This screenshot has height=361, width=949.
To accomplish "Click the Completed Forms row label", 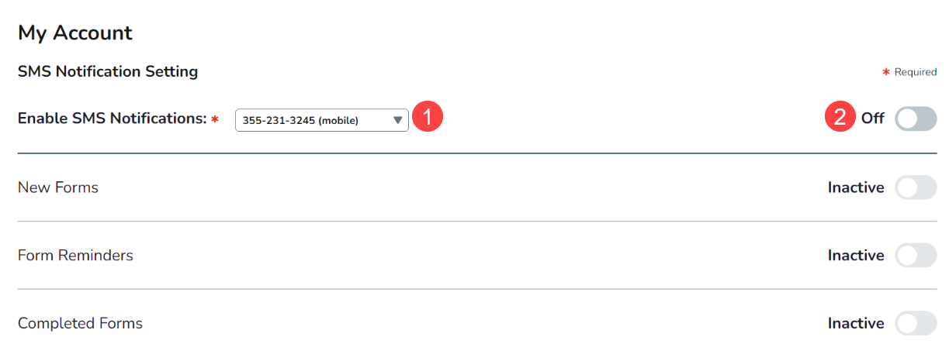I will click(x=80, y=323).
